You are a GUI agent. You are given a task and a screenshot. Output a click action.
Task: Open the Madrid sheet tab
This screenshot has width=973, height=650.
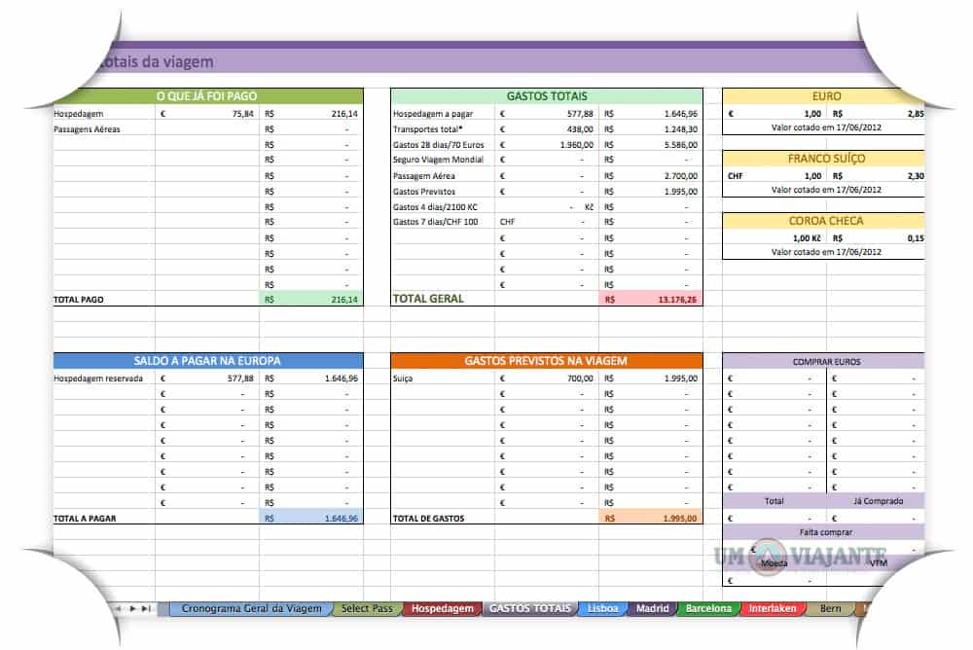click(x=651, y=607)
